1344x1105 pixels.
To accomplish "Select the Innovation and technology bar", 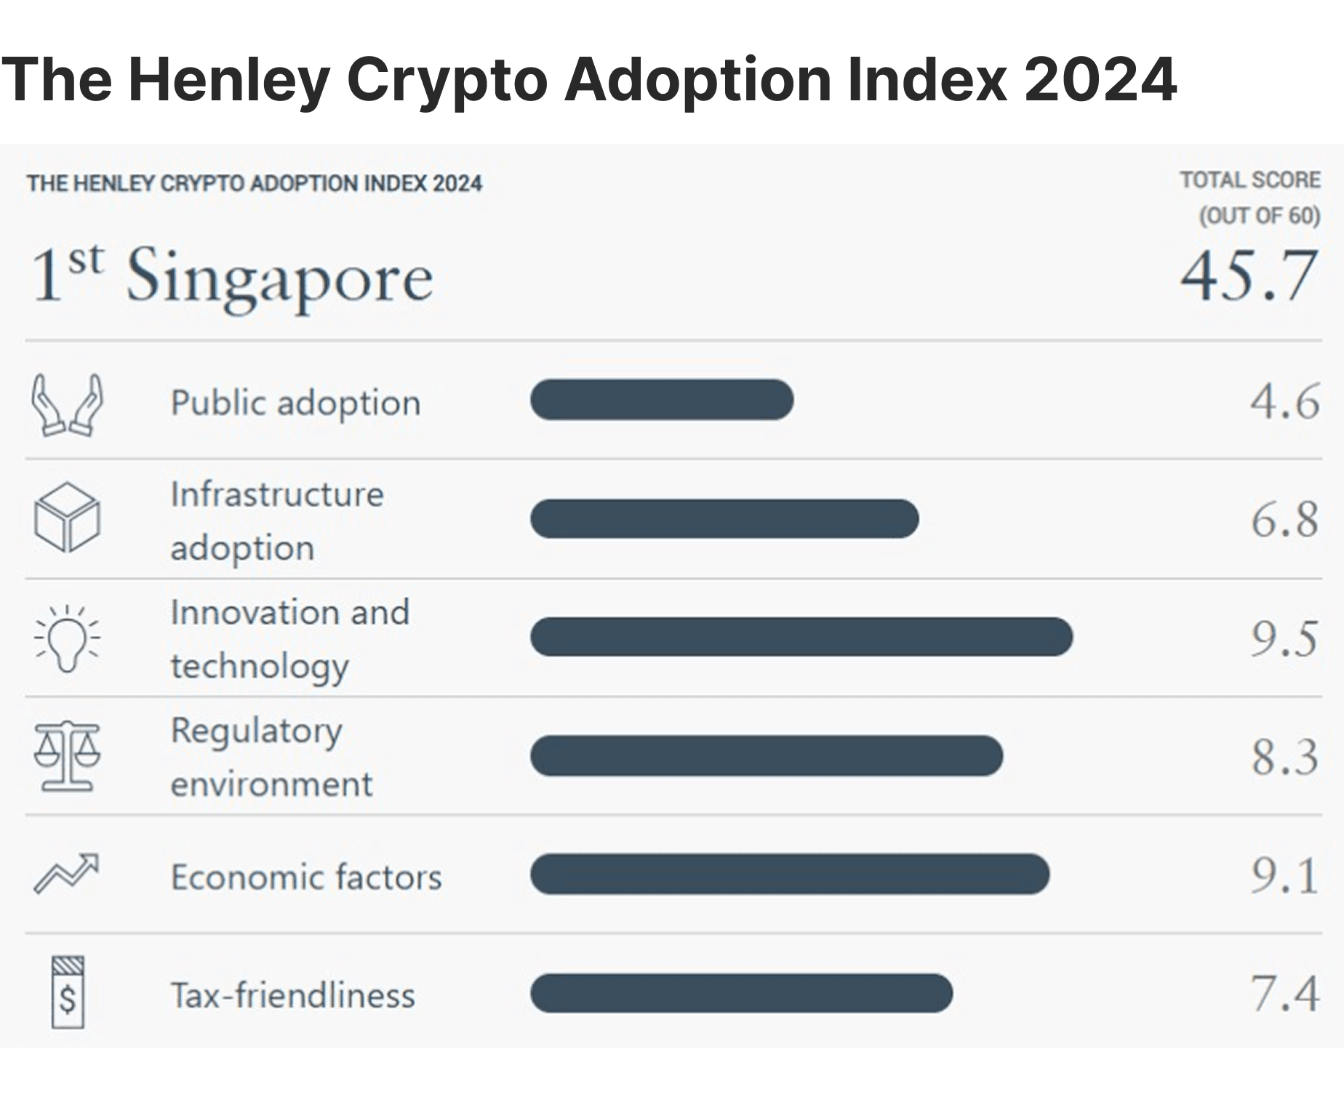I will tap(801, 637).
